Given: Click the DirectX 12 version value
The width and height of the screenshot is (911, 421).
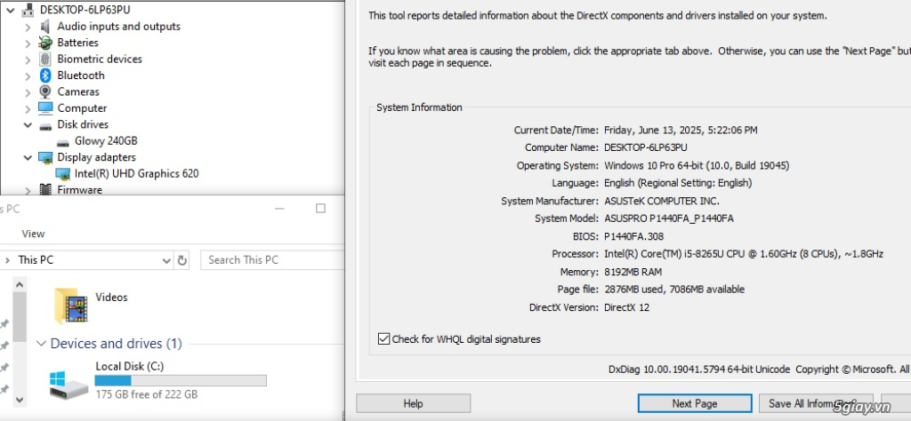Looking at the screenshot, I should 627,307.
